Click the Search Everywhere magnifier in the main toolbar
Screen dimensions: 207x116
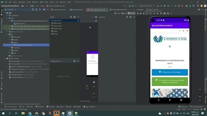point(198,6)
